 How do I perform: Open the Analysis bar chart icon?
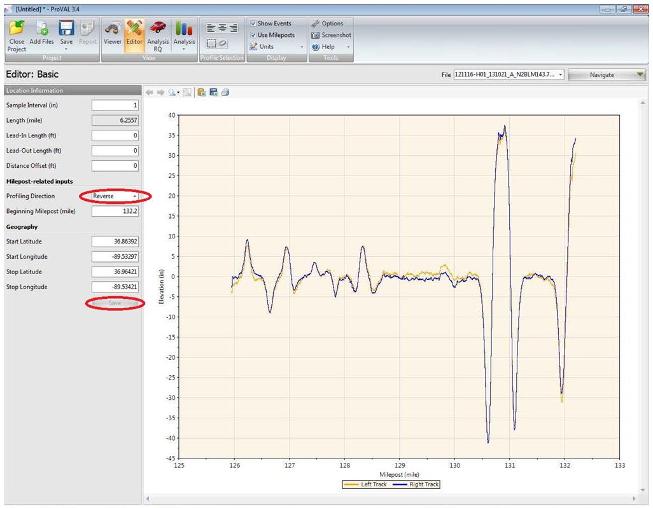(x=184, y=28)
